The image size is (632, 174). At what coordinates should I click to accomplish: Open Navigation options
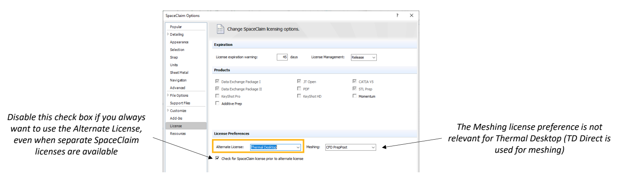click(x=178, y=80)
